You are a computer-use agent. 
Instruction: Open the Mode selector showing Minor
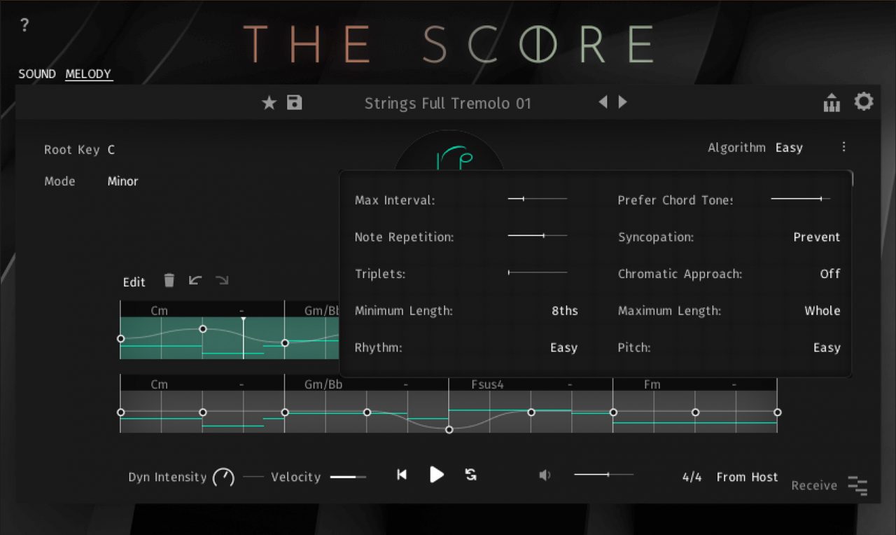click(122, 181)
